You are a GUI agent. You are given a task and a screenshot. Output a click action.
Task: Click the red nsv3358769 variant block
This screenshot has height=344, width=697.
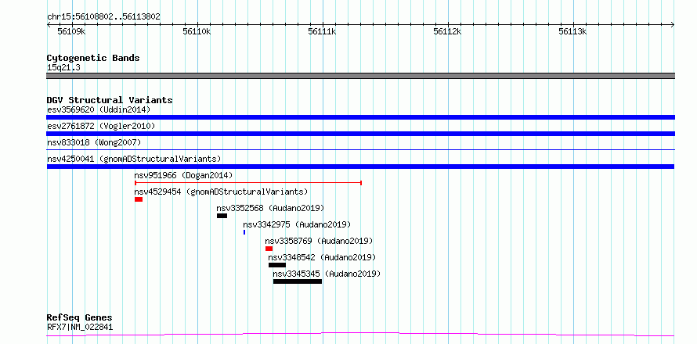click(269, 249)
